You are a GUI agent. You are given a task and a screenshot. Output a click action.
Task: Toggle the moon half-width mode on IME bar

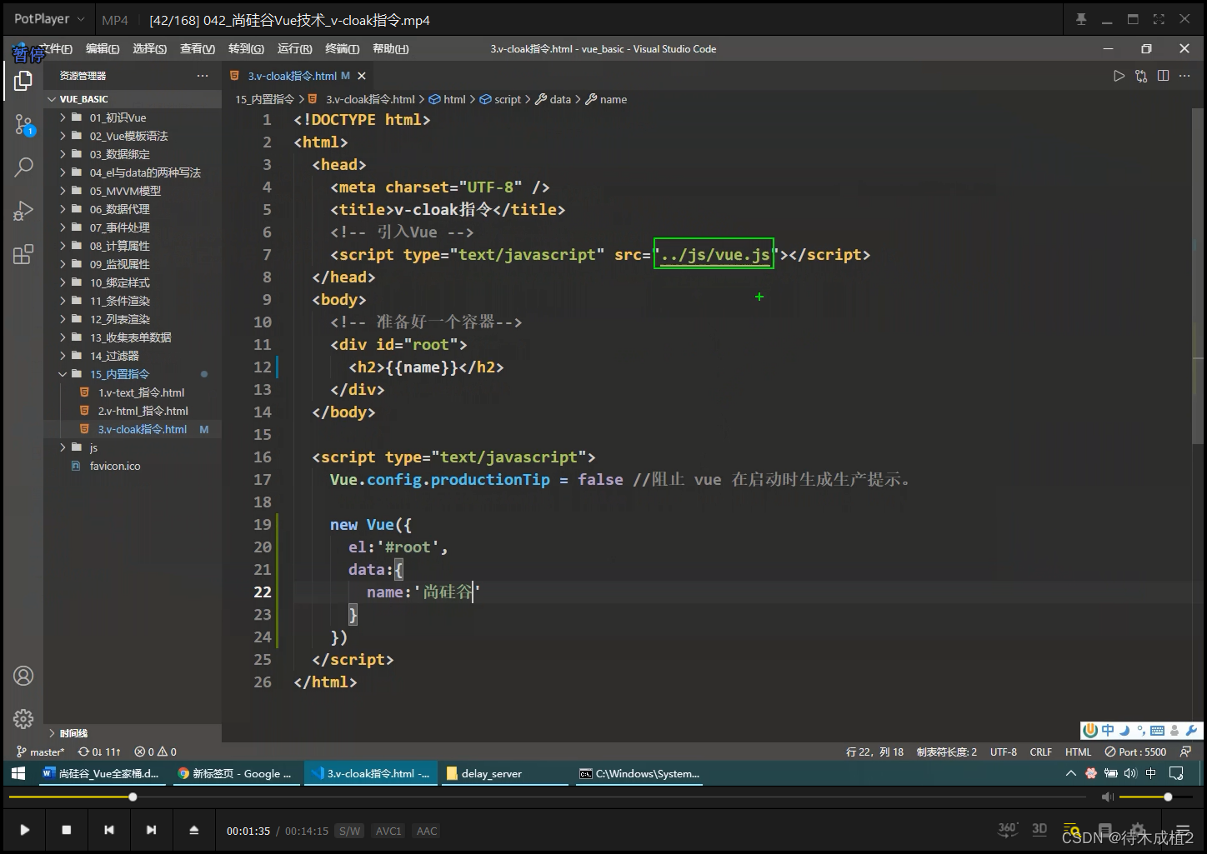point(1124,731)
